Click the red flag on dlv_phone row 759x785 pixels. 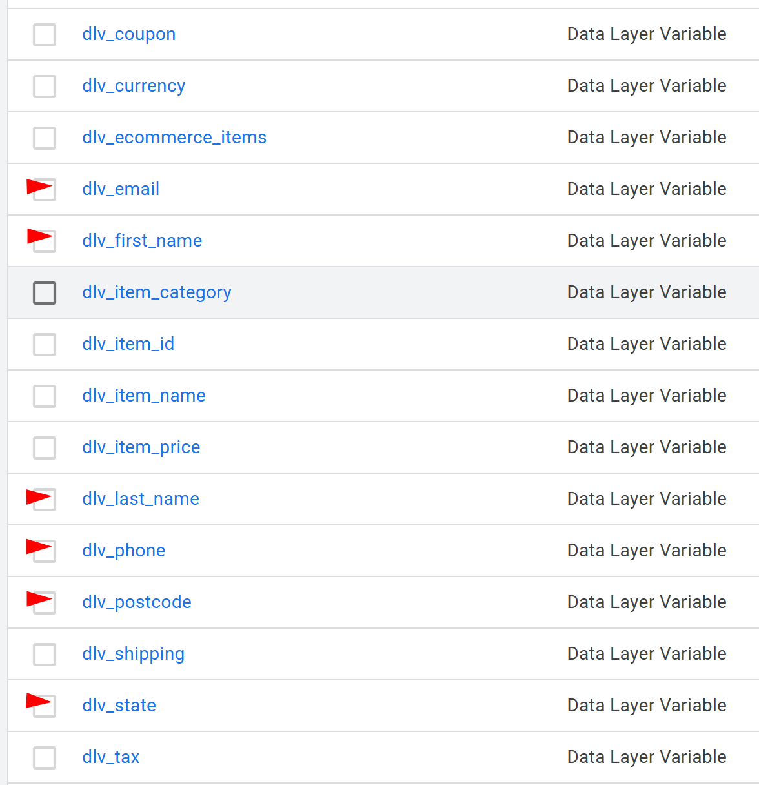click(x=37, y=547)
